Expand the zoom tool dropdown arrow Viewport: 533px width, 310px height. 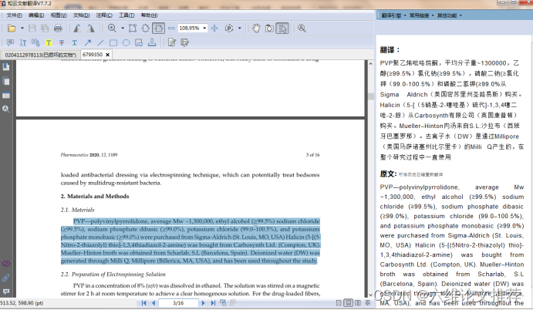point(123,29)
